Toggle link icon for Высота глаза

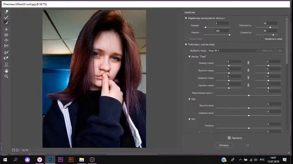248,70
